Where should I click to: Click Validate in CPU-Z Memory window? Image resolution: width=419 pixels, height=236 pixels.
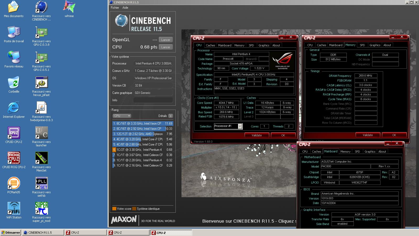coord(368,135)
